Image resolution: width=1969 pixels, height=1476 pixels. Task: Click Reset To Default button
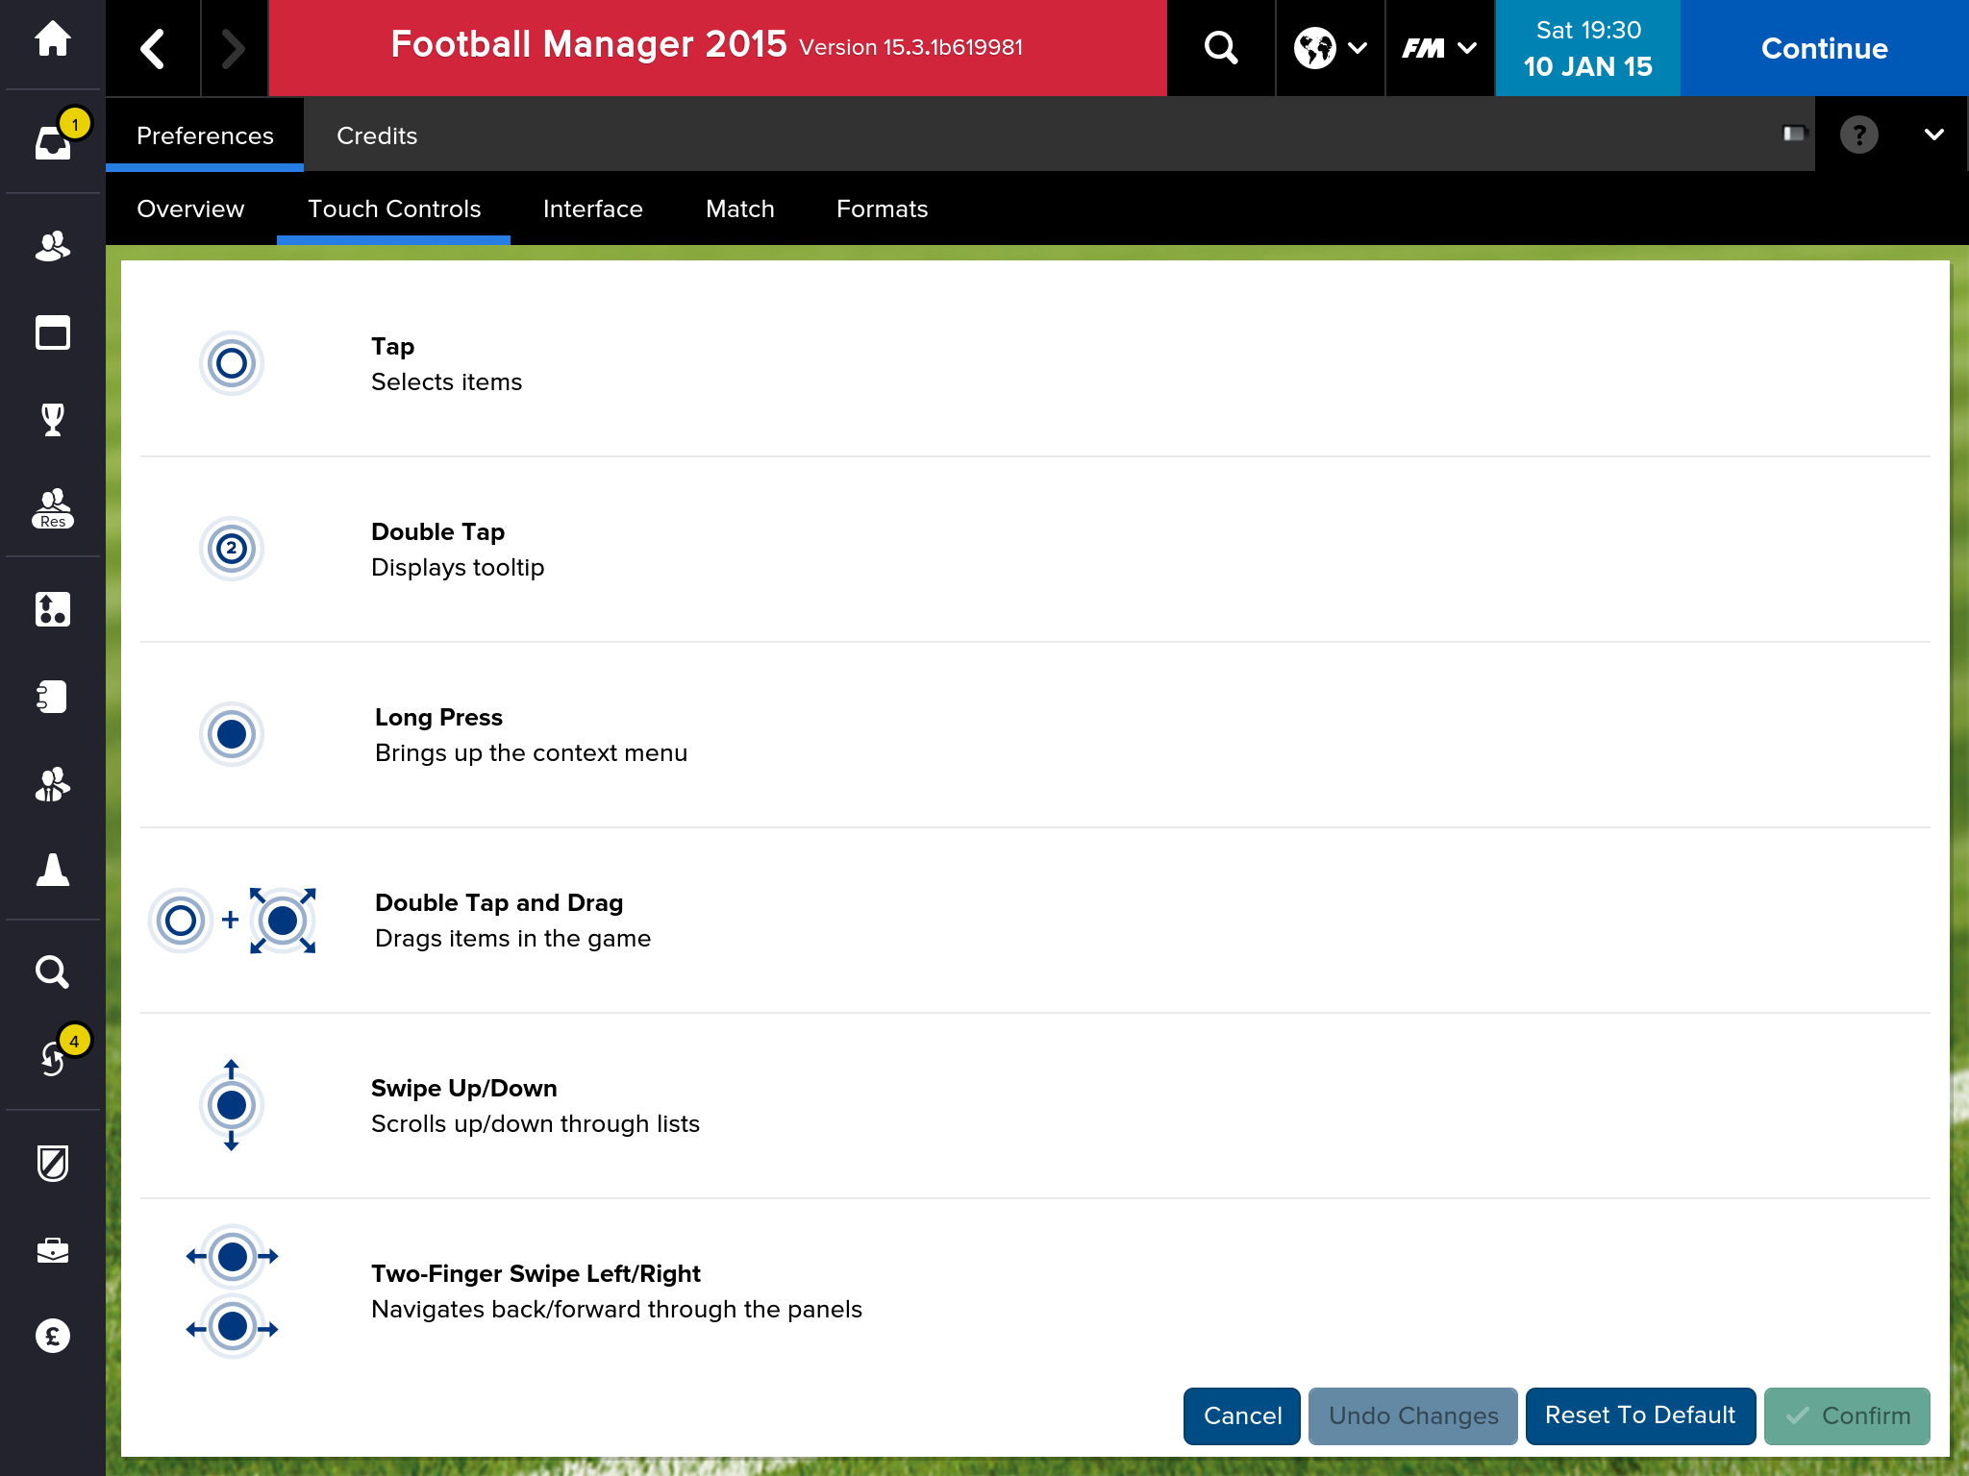[1639, 1415]
